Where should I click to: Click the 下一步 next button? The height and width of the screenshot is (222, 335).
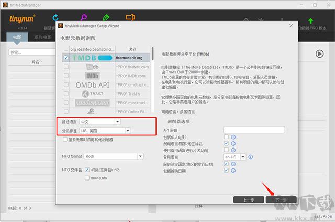pyautogui.click(x=281, y=200)
